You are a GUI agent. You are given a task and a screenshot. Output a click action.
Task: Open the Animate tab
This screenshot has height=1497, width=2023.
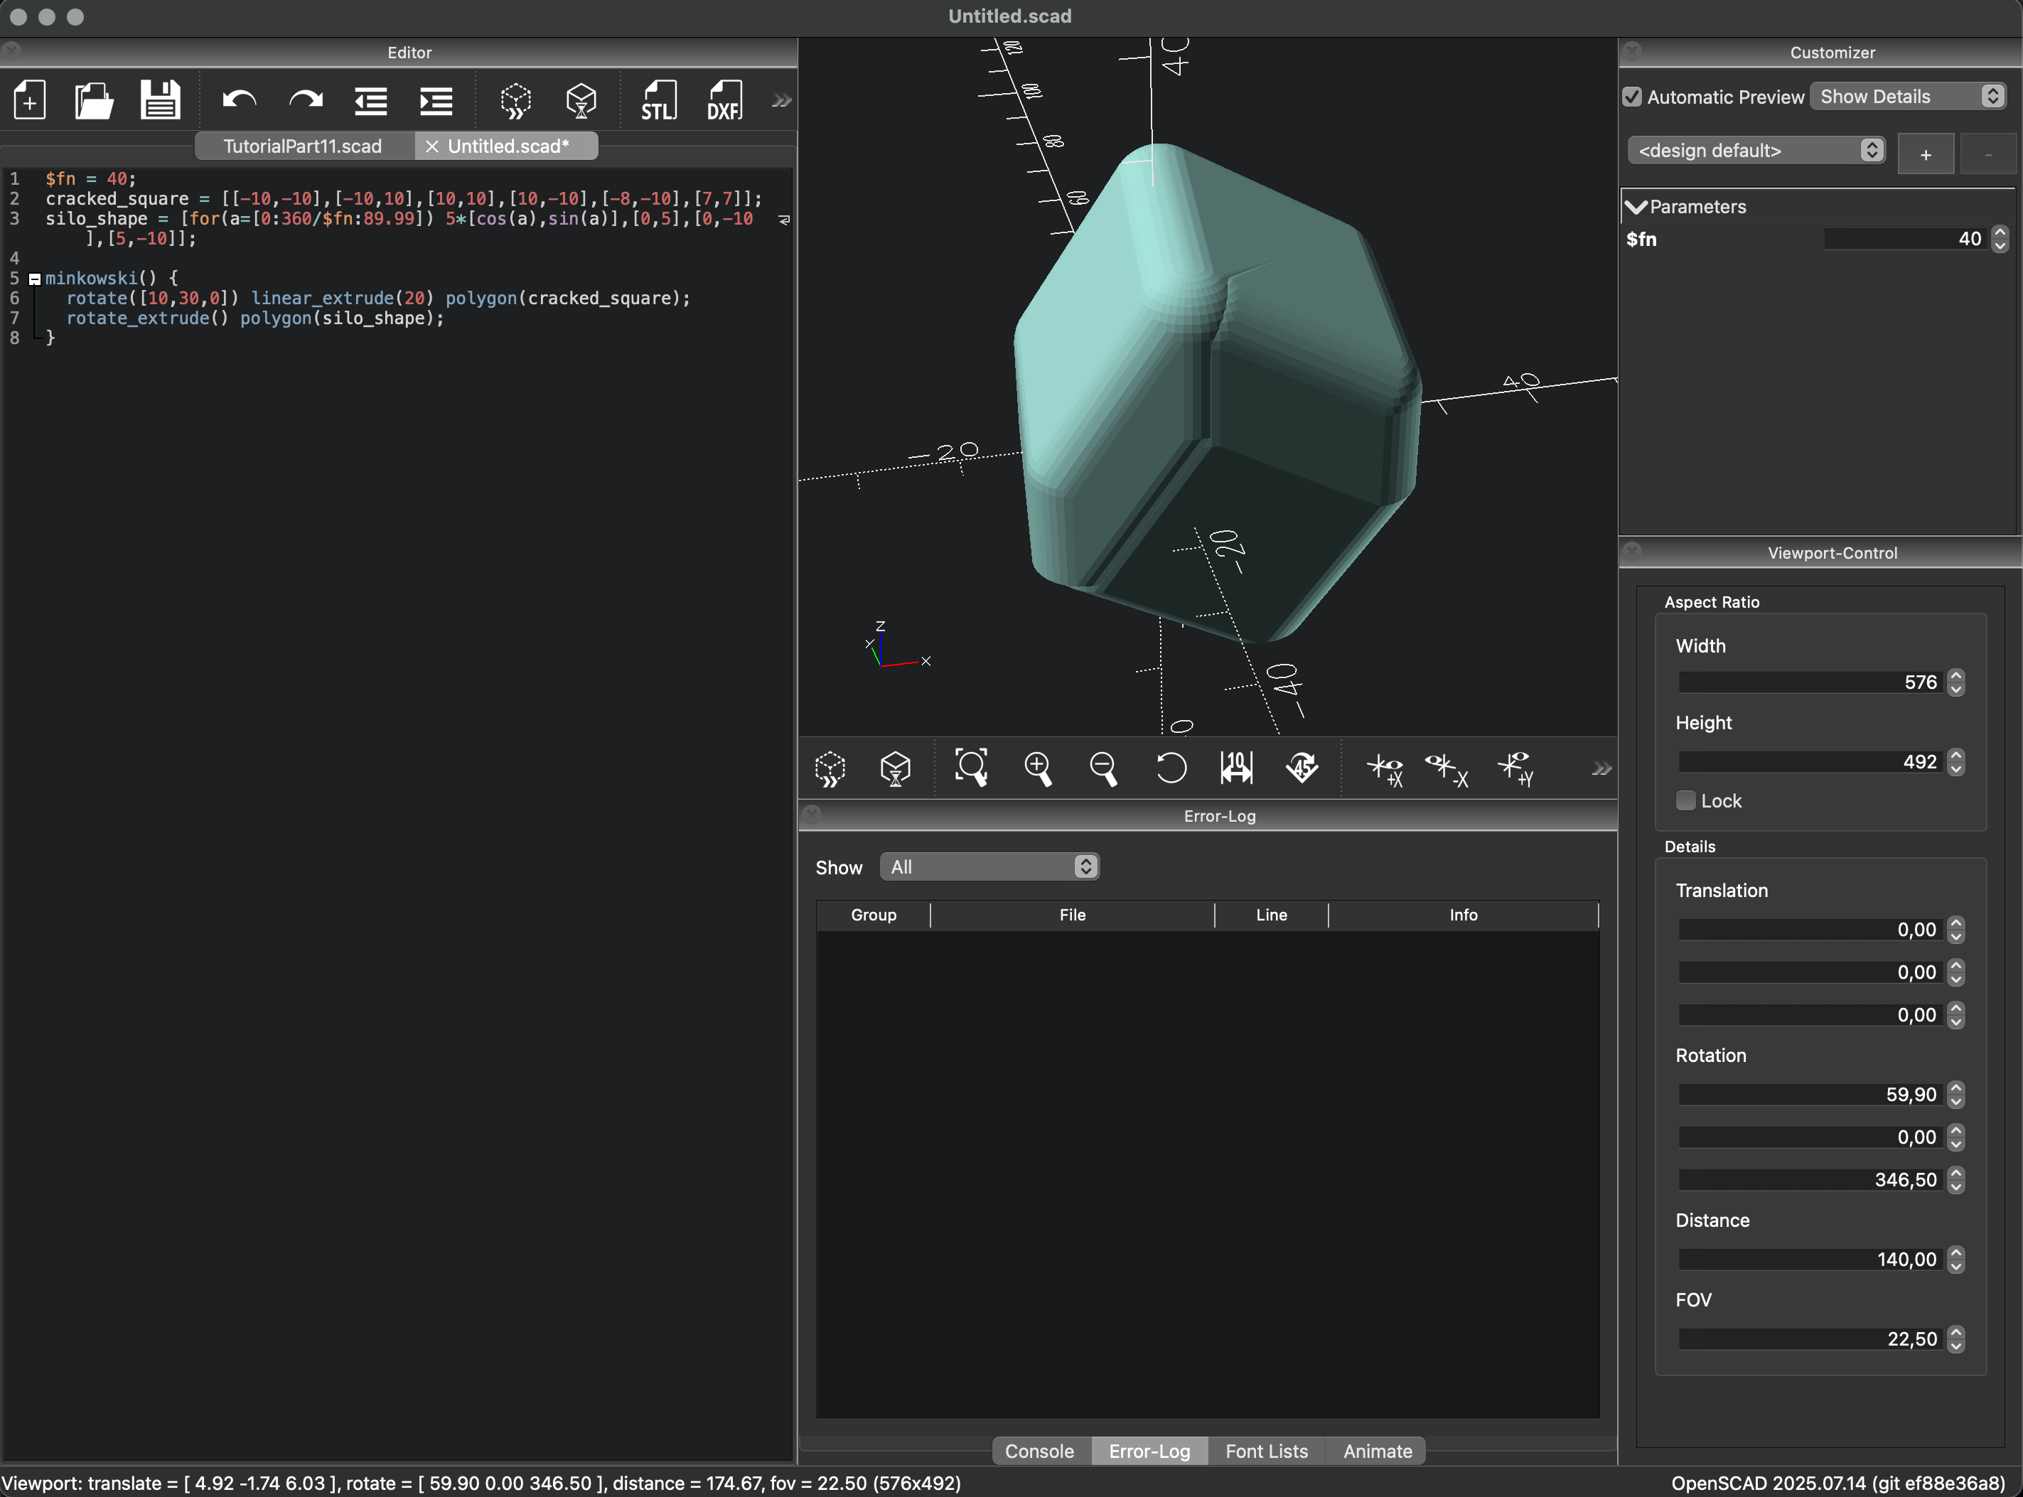click(x=1377, y=1451)
